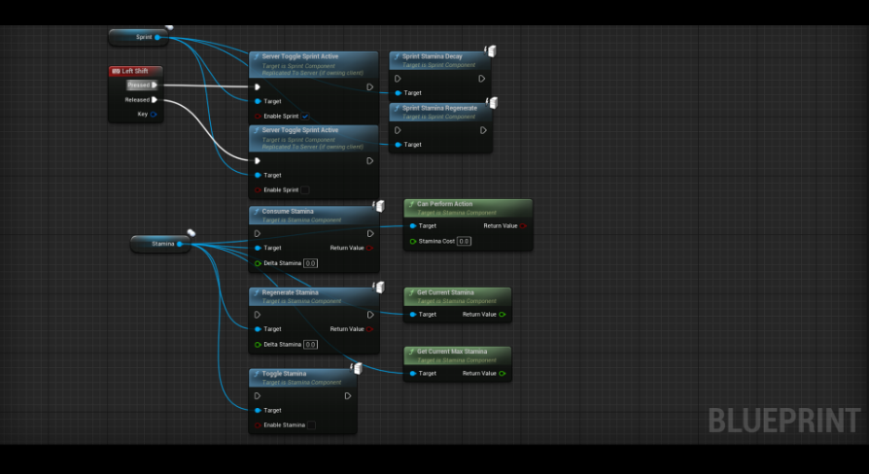Screen dimensions: 869x474
Task: Select the Get Current Max Stamina node title
Action: pyautogui.click(x=452, y=351)
